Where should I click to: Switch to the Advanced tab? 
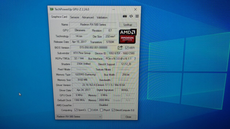click(x=88, y=17)
